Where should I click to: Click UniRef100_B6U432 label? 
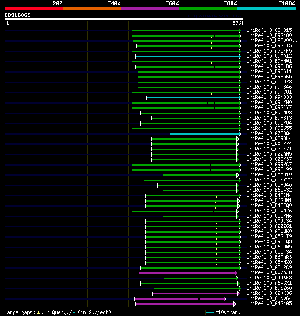coord(269,190)
